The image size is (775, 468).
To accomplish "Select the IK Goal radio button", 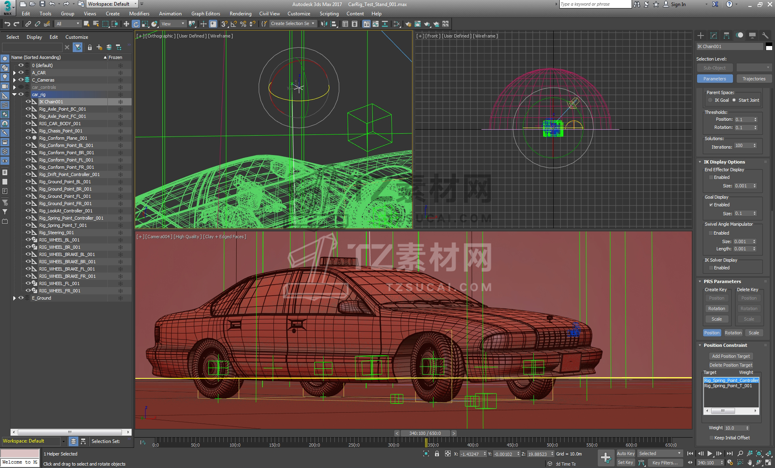I will 710,100.
